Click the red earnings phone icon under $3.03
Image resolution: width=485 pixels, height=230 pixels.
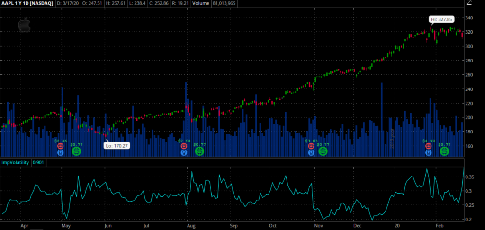pyautogui.click(x=311, y=146)
